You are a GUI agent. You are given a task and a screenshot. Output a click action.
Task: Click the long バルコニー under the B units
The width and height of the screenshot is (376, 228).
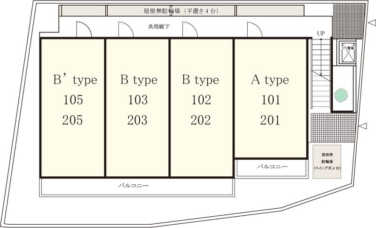[137, 187]
